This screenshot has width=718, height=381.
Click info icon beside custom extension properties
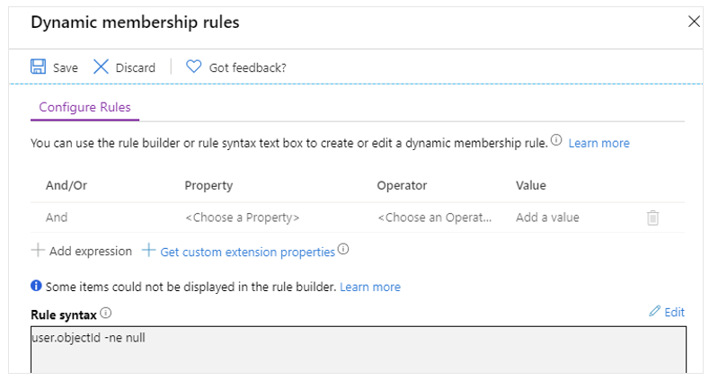[x=343, y=251]
